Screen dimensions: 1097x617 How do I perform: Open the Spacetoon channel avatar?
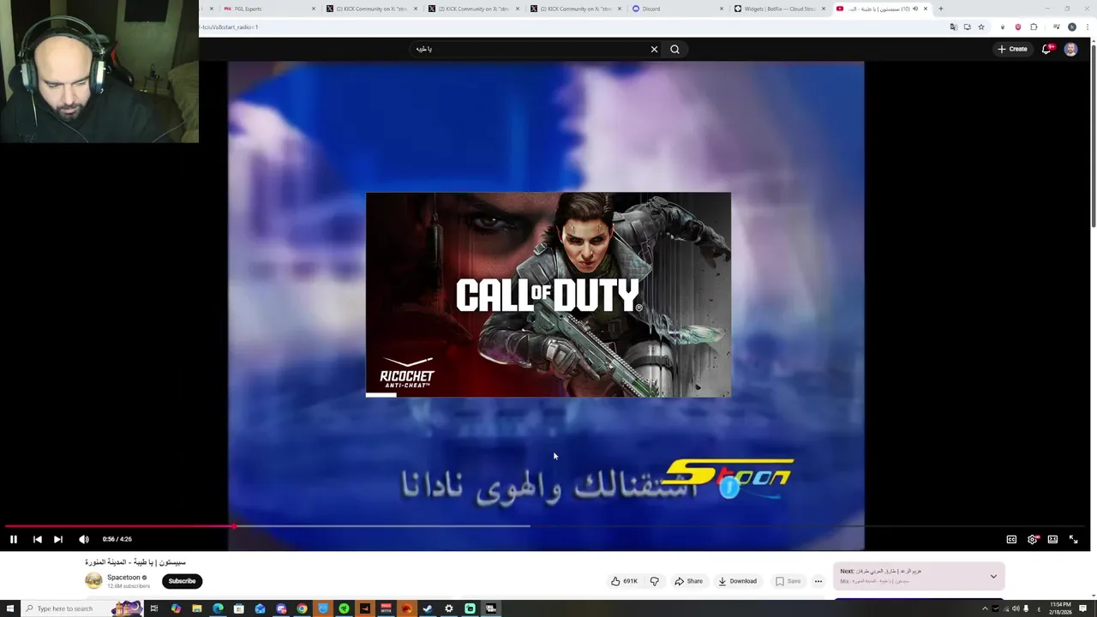click(x=93, y=581)
